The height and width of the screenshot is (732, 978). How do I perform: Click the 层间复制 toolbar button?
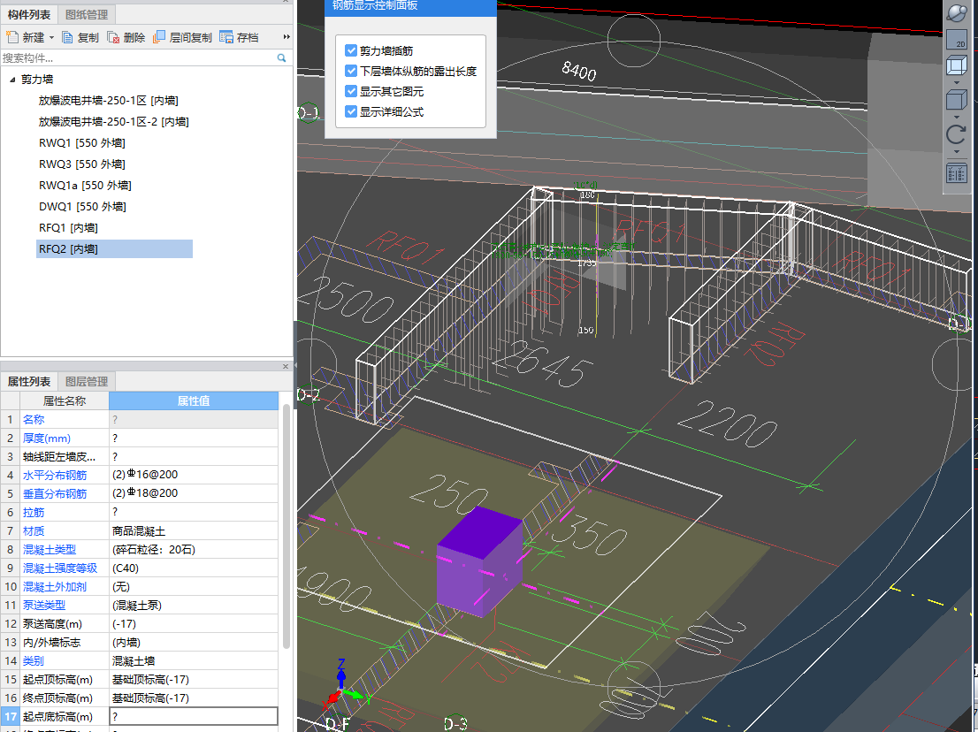[183, 37]
